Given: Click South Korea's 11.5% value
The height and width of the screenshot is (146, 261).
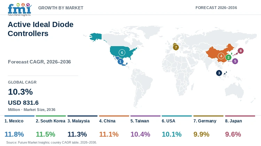Looking at the screenshot, I should (x=46, y=134).
